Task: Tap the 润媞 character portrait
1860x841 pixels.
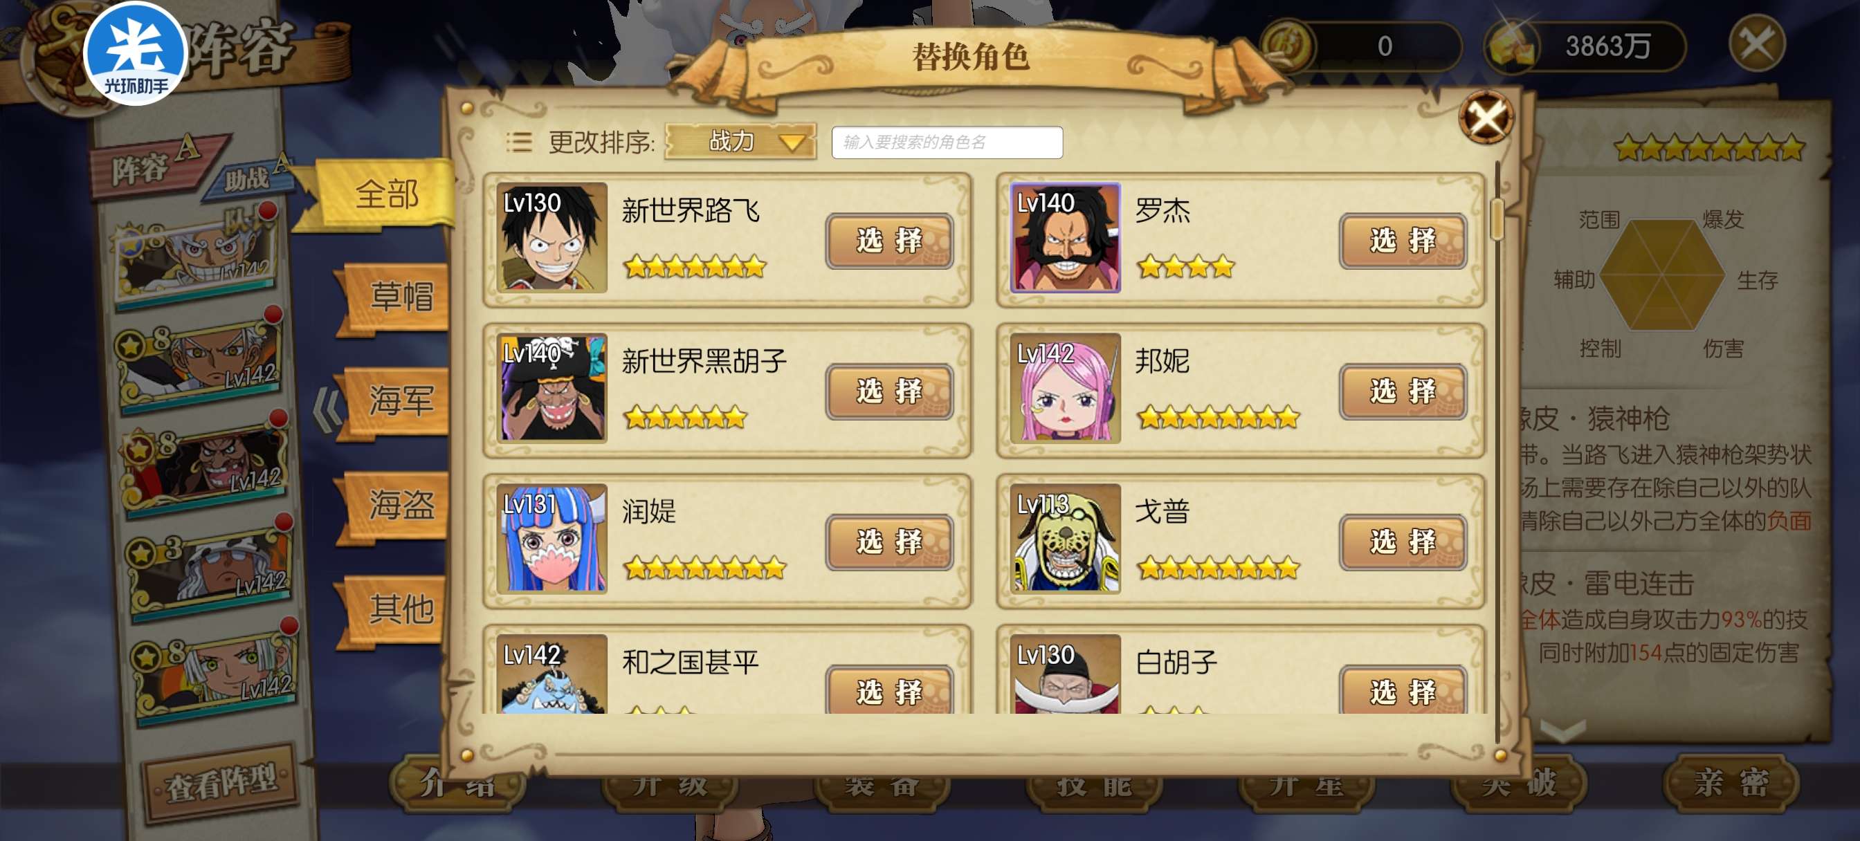Action: (551, 539)
